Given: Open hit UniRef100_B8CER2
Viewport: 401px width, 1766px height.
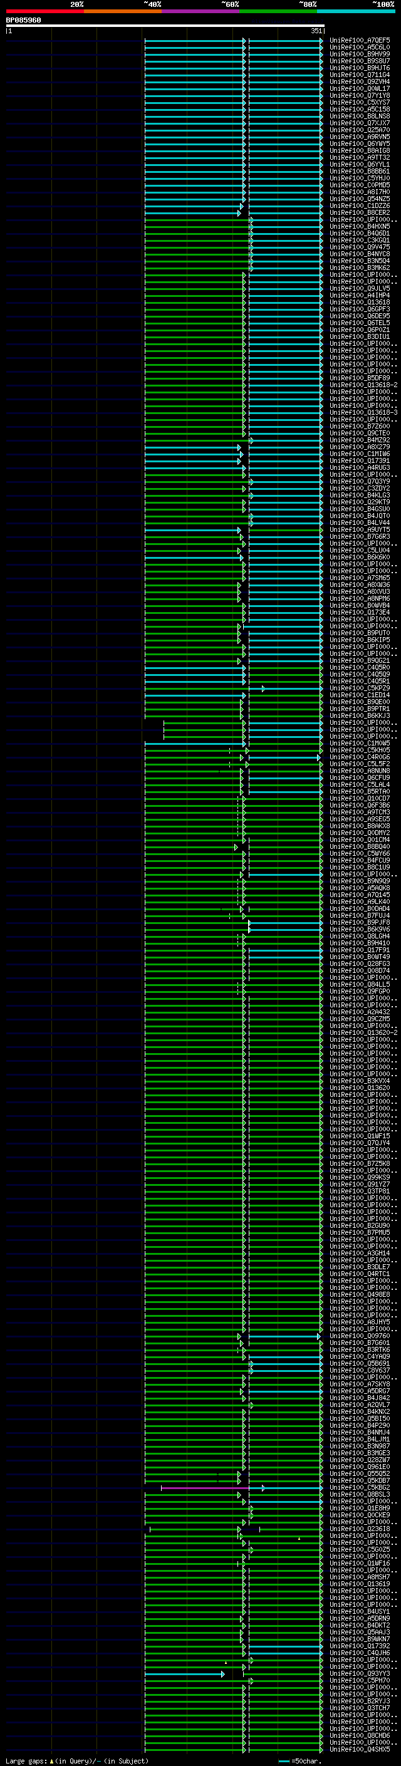Looking at the screenshot, I should (x=360, y=212).
